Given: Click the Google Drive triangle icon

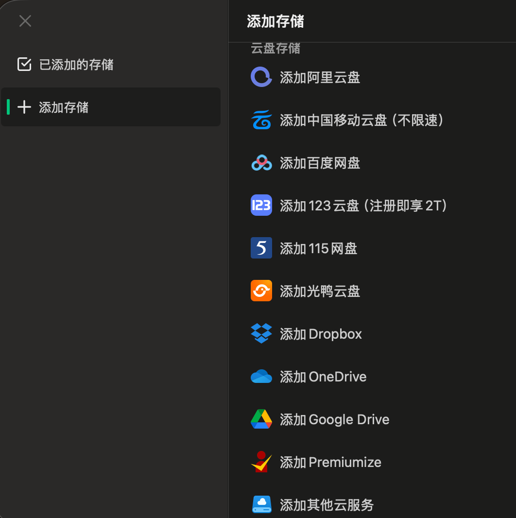Looking at the screenshot, I should [x=261, y=419].
